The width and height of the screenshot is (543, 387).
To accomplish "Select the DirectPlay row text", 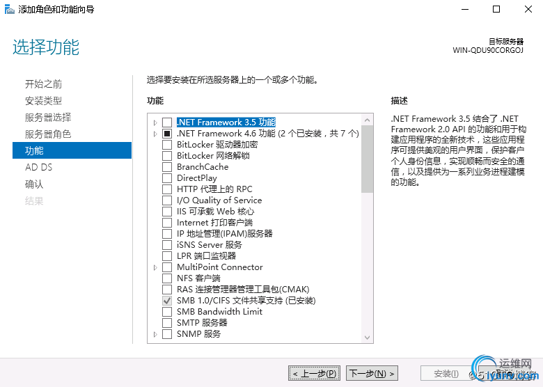I will [197, 178].
